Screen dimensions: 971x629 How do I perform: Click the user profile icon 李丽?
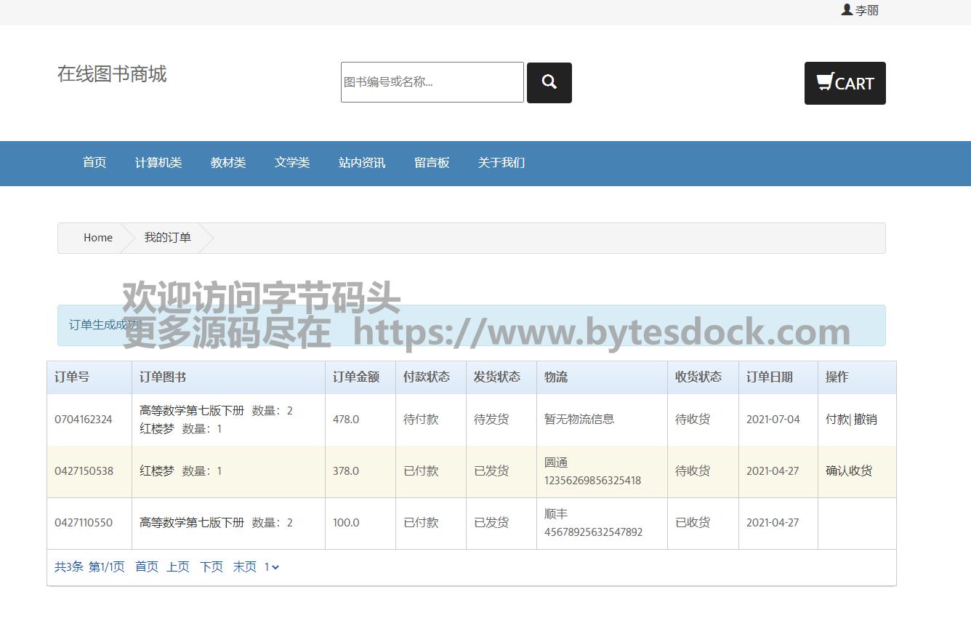[860, 10]
